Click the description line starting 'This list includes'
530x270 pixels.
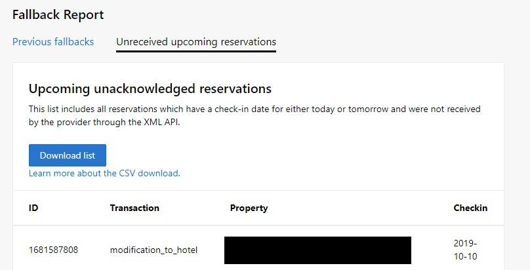click(255, 109)
